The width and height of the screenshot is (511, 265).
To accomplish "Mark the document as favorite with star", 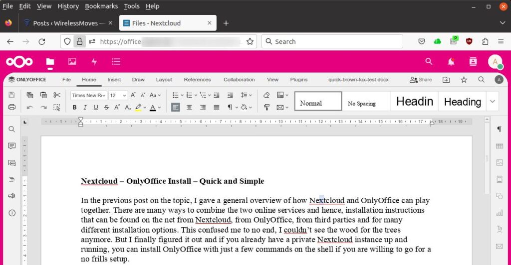I will (x=464, y=80).
